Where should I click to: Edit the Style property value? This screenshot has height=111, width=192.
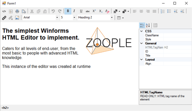point(178,39)
